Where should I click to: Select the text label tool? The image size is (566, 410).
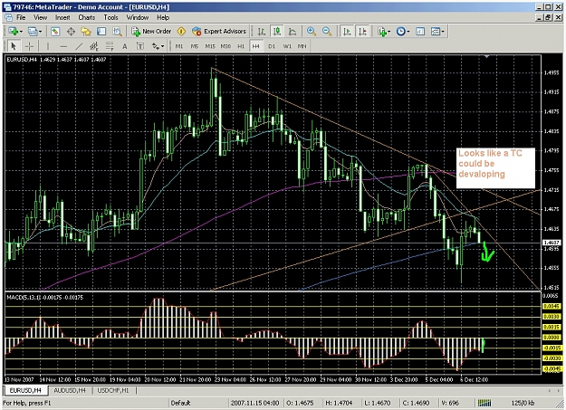point(140,46)
